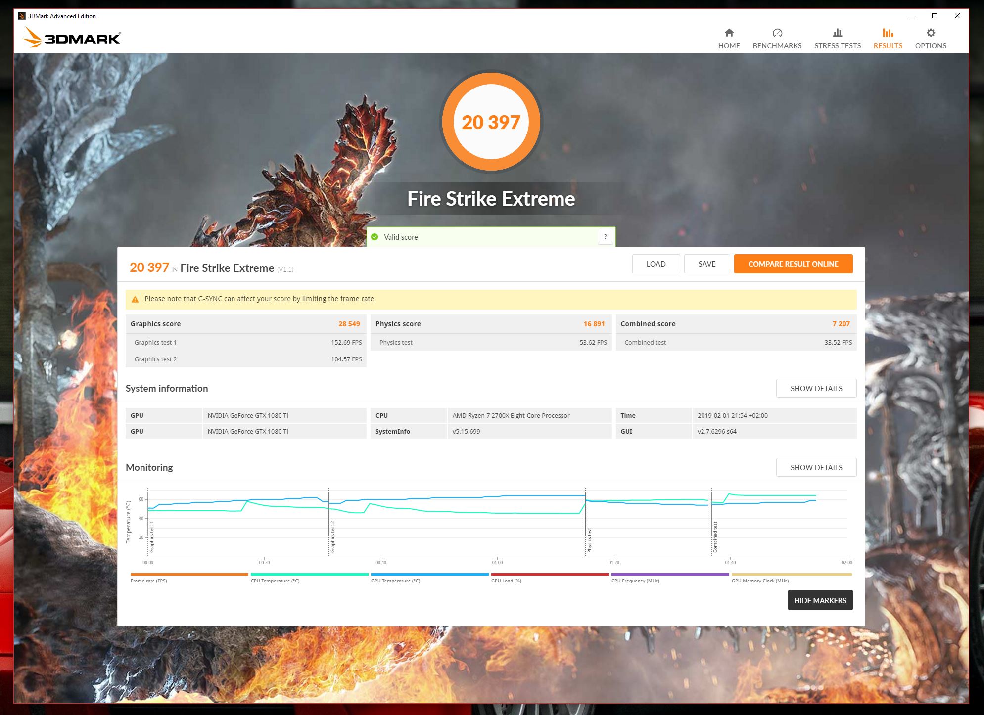Viewport: 984px width, 715px height.
Task: Toggle GPU Temperature legend series
Action: tap(429, 578)
